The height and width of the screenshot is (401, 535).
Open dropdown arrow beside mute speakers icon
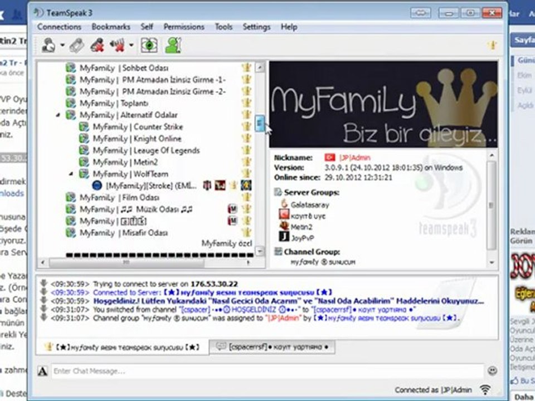(x=132, y=45)
